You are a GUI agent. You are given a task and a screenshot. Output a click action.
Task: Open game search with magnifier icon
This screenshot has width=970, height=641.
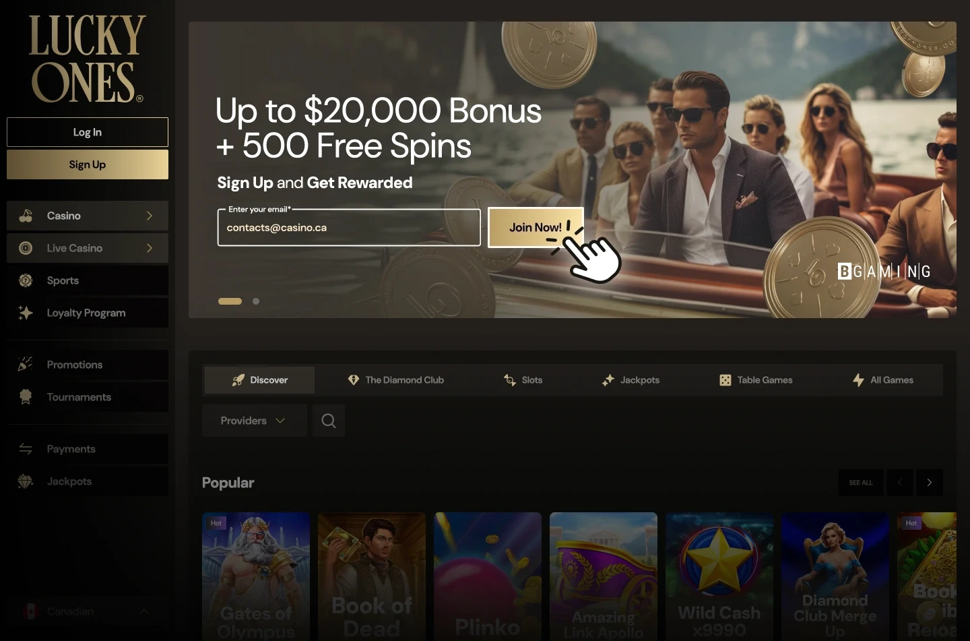click(329, 421)
